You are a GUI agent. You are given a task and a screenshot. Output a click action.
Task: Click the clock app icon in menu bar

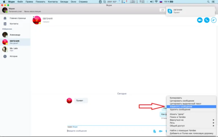tap(100, 2)
